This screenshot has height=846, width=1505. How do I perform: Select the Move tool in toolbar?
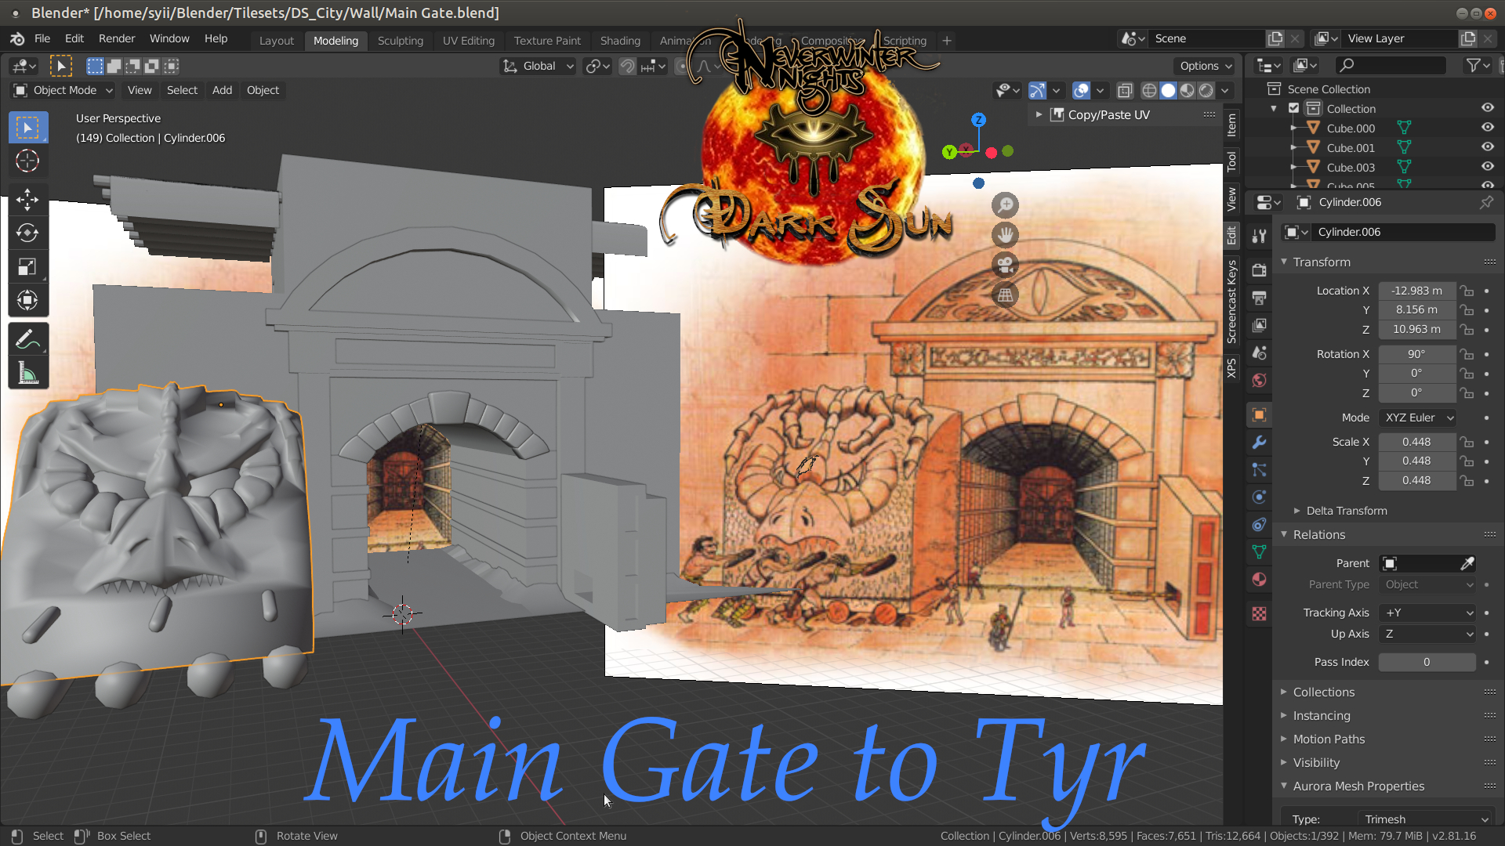[x=27, y=200]
